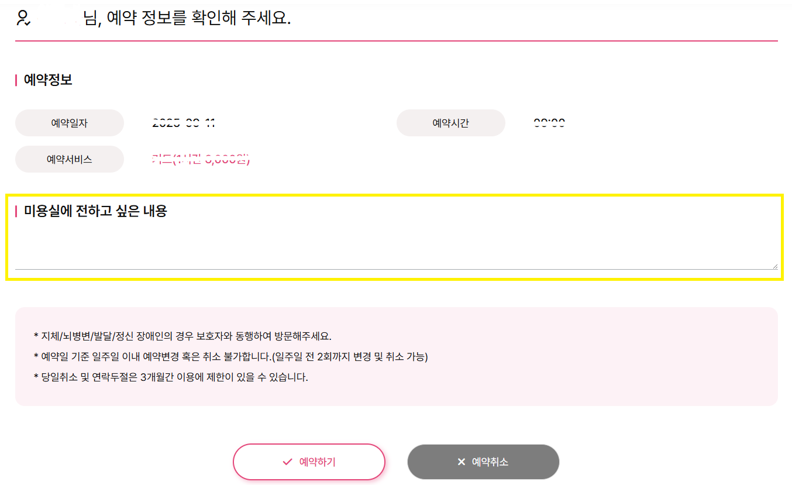This screenshot has width=792, height=485.
Task: Click the checkmark icon in the 예약하기 button
Action: 287,462
